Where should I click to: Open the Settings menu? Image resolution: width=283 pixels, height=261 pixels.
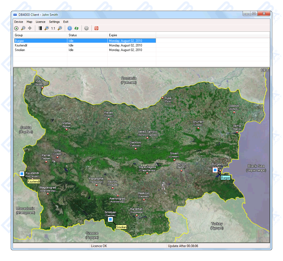coord(54,22)
